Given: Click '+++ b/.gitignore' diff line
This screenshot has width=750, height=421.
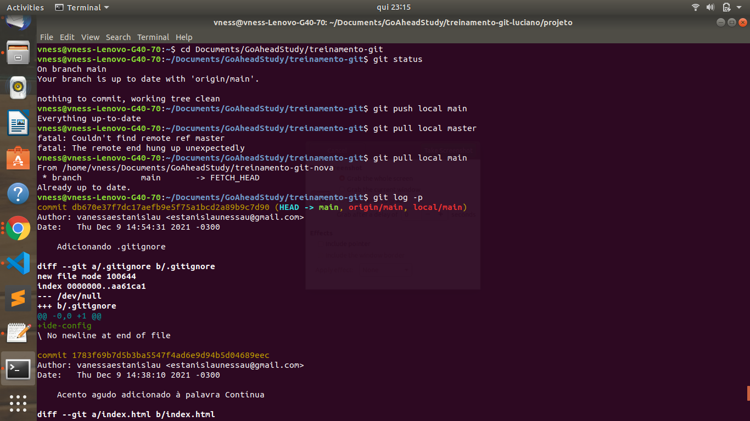Looking at the screenshot, I should click(77, 306).
